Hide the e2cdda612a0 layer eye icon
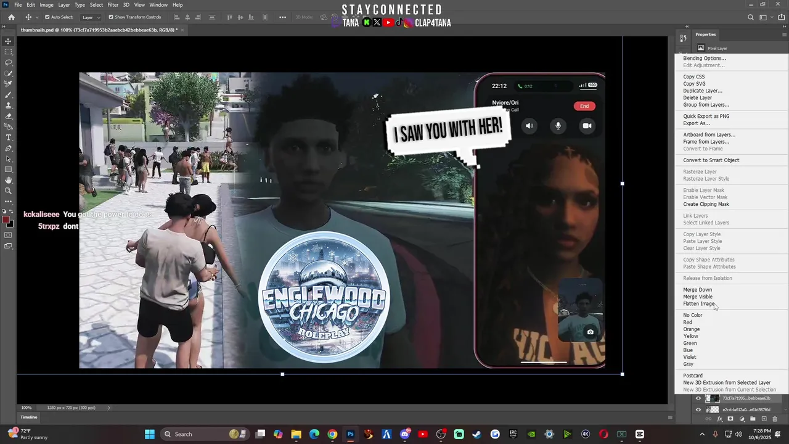 click(698, 409)
